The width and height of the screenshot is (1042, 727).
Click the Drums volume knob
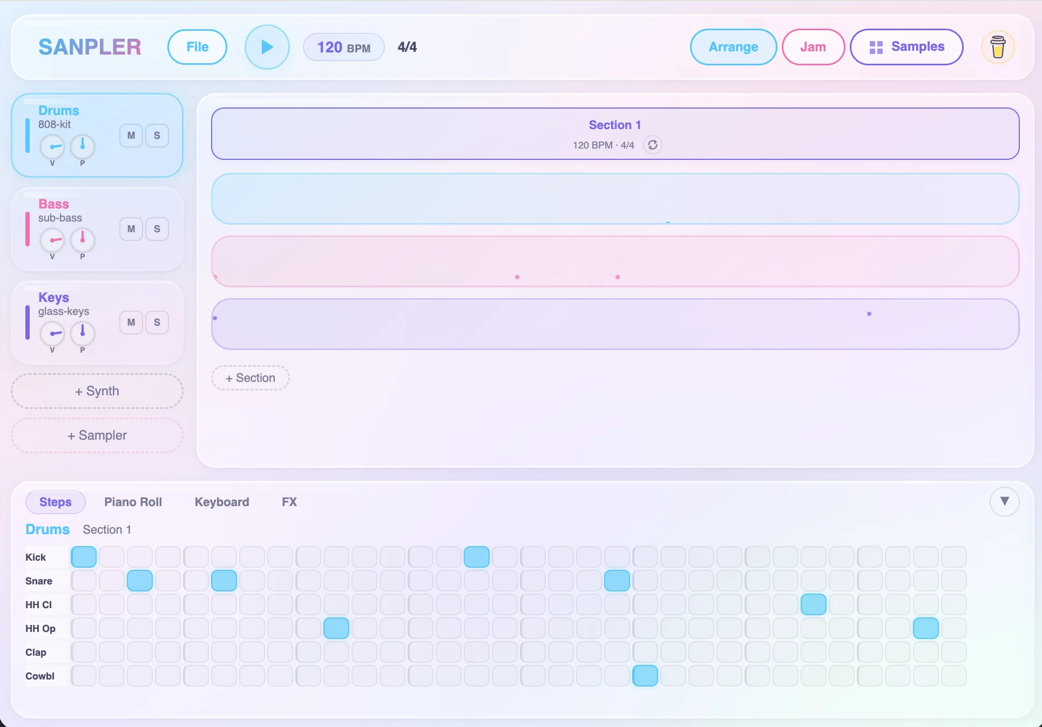[x=52, y=146]
